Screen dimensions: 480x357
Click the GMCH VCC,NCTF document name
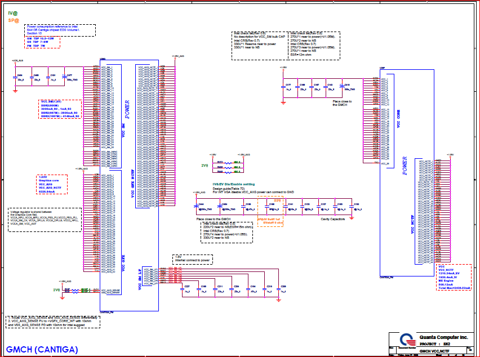434,351
